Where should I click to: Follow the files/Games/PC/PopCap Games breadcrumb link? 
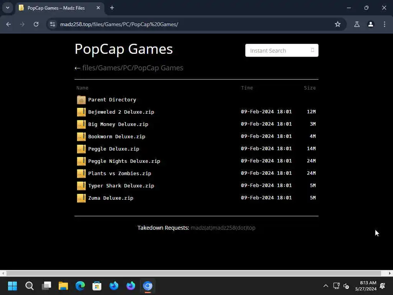click(x=133, y=68)
